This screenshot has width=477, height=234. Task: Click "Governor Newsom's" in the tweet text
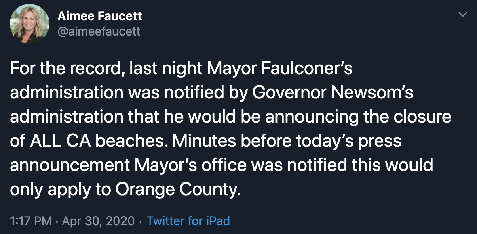pyautogui.click(x=333, y=93)
